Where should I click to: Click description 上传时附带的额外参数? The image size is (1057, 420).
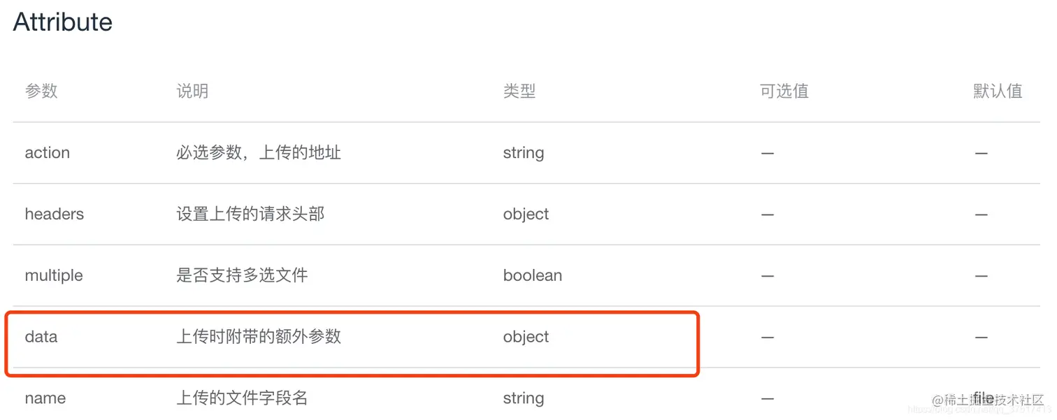pos(259,337)
